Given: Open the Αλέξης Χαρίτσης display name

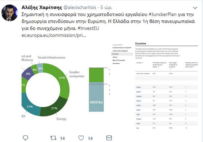Looking at the screenshot, I should point(42,7).
